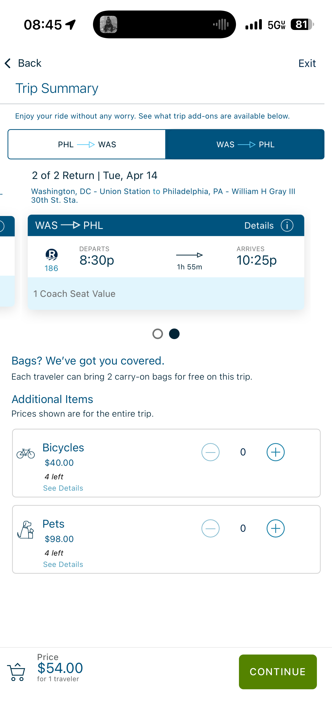Add a pet using plus icon

(275, 528)
